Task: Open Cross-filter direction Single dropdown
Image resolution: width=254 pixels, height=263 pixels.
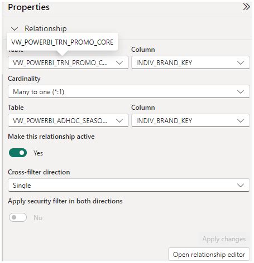Action: (129, 186)
